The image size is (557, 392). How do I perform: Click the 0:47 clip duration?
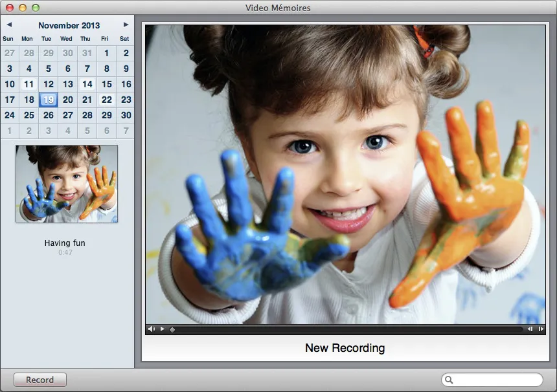pos(65,252)
